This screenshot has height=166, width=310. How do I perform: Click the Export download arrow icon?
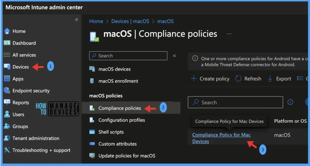[270, 79]
